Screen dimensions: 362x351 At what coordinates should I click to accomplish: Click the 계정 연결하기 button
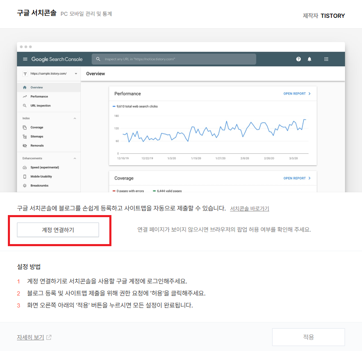point(58,230)
